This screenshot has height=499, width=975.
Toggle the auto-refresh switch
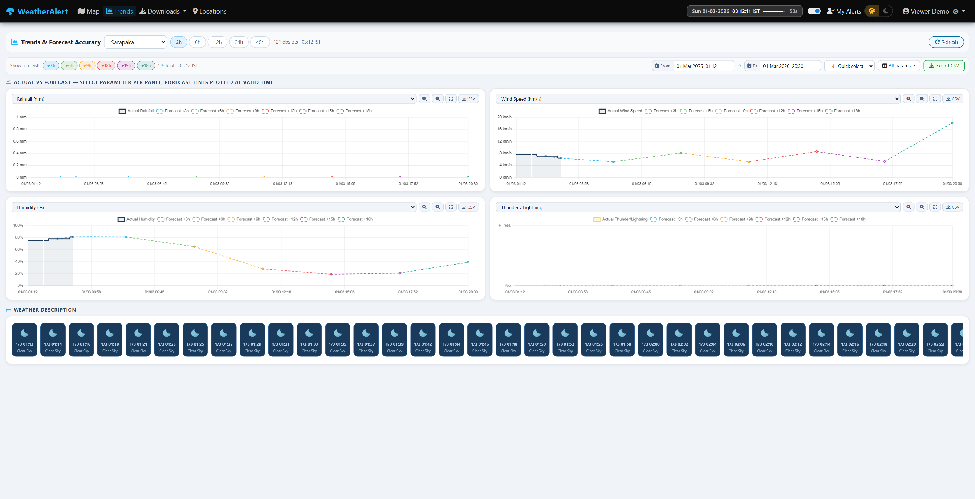pos(814,11)
